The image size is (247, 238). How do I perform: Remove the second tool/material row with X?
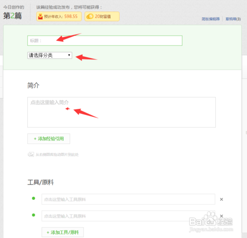(x=221, y=216)
